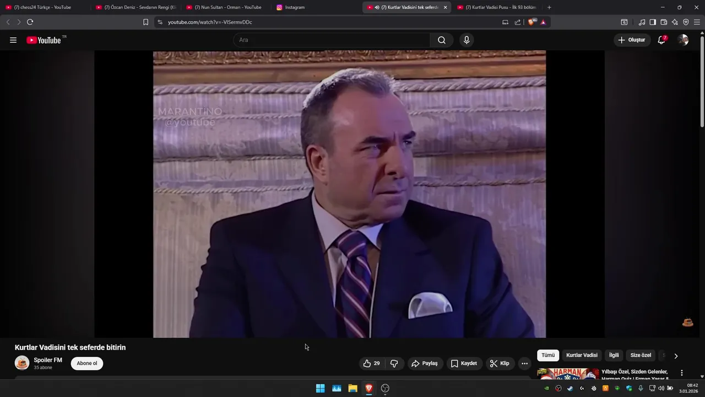Screen dimensions: 705x397
Task: Open Spoiler FM channel name link
Action: coord(48,360)
